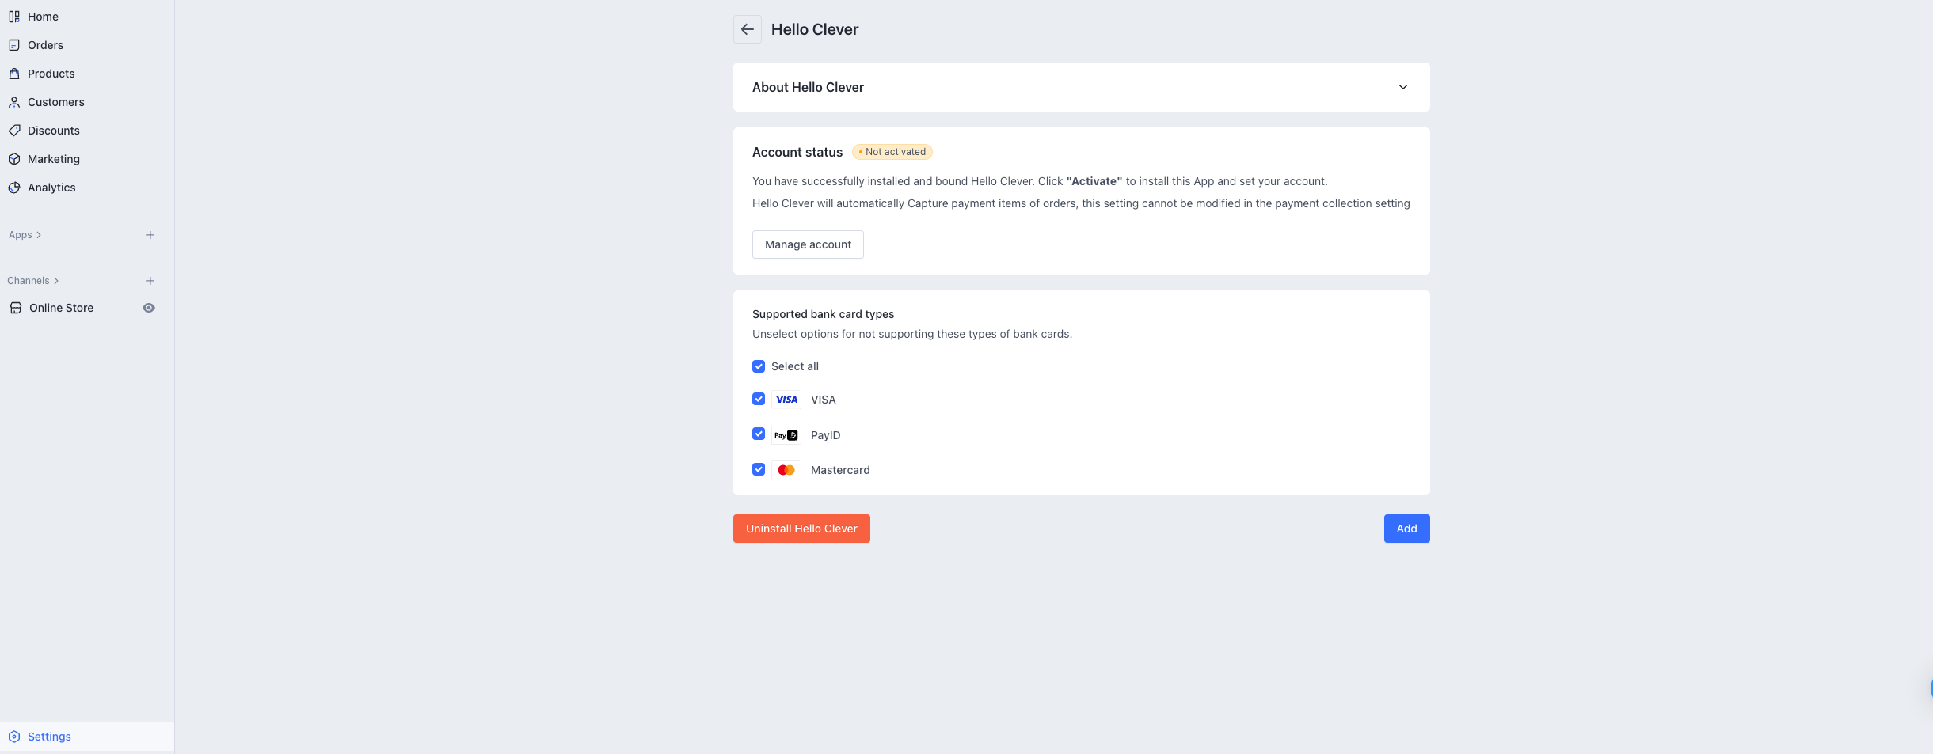1933x754 pixels.
Task: Click the plus icon beside Apps
Action: coord(150,235)
